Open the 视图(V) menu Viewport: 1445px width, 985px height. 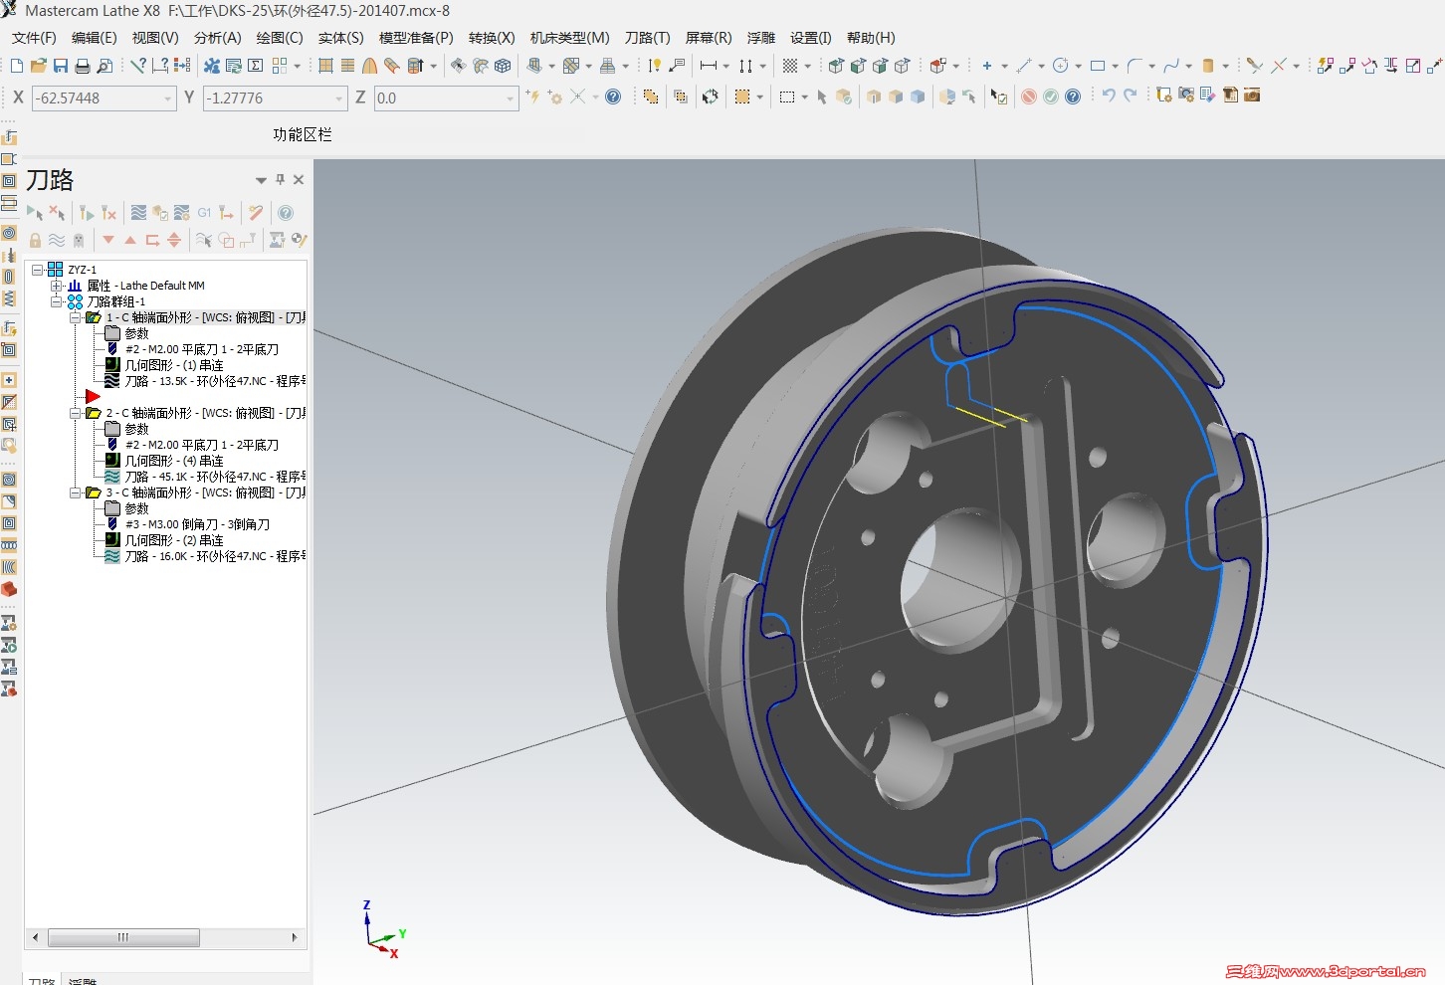pyautogui.click(x=155, y=38)
